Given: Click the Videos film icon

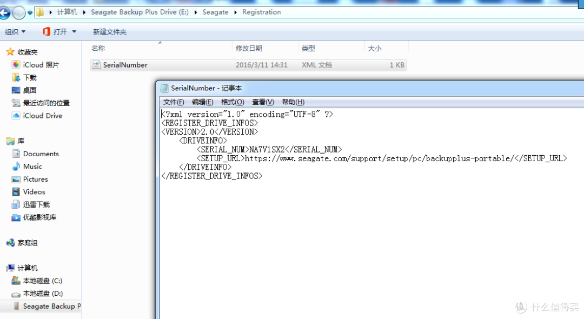Looking at the screenshot, I should coord(16,192).
